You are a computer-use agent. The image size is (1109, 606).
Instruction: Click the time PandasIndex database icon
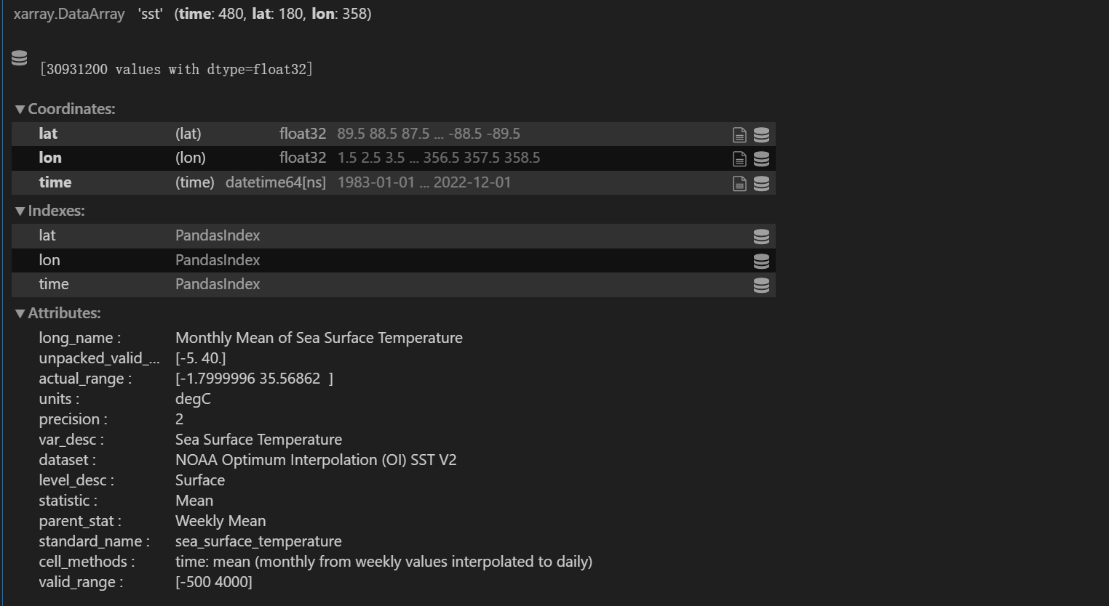click(x=761, y=284)
